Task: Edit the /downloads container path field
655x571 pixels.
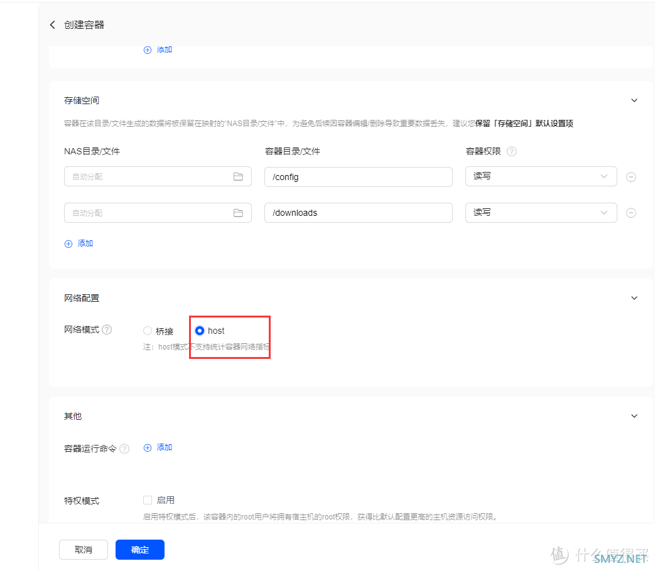Action: click(359, 213)
